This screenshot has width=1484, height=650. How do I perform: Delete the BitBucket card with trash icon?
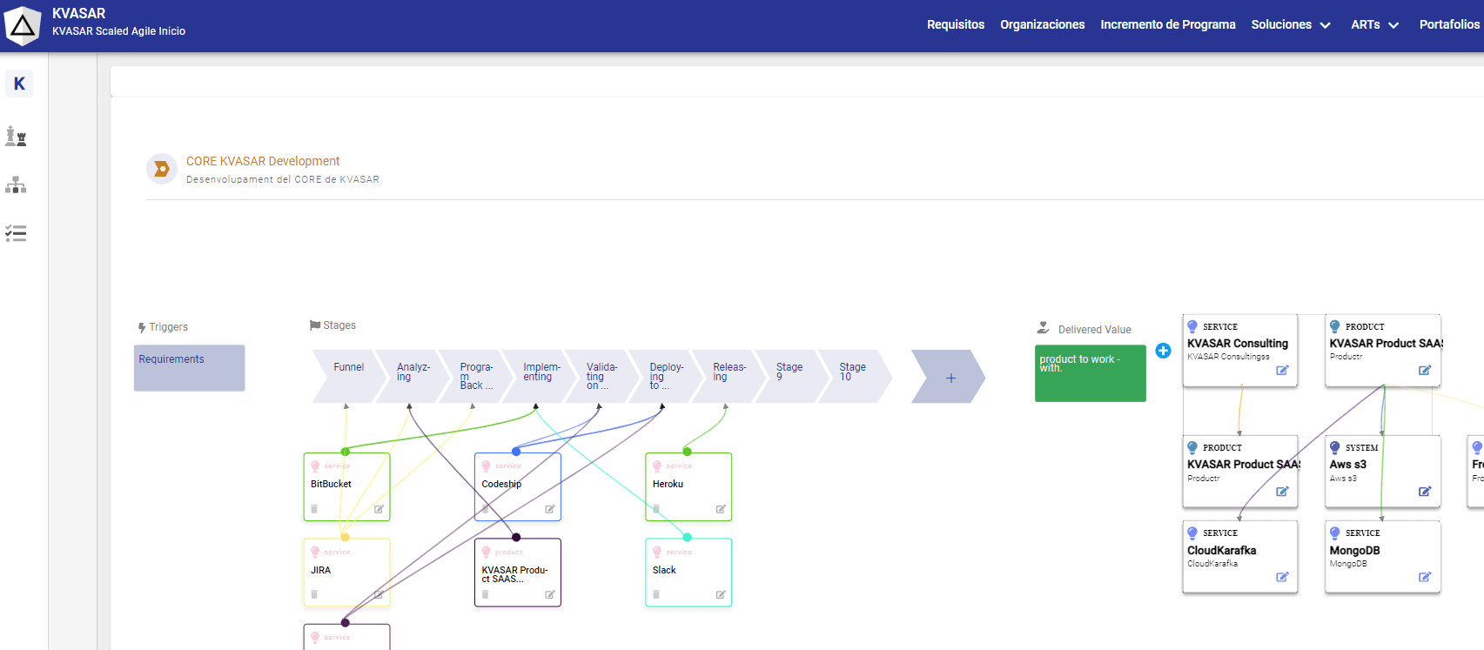click(x=314, y=509)
